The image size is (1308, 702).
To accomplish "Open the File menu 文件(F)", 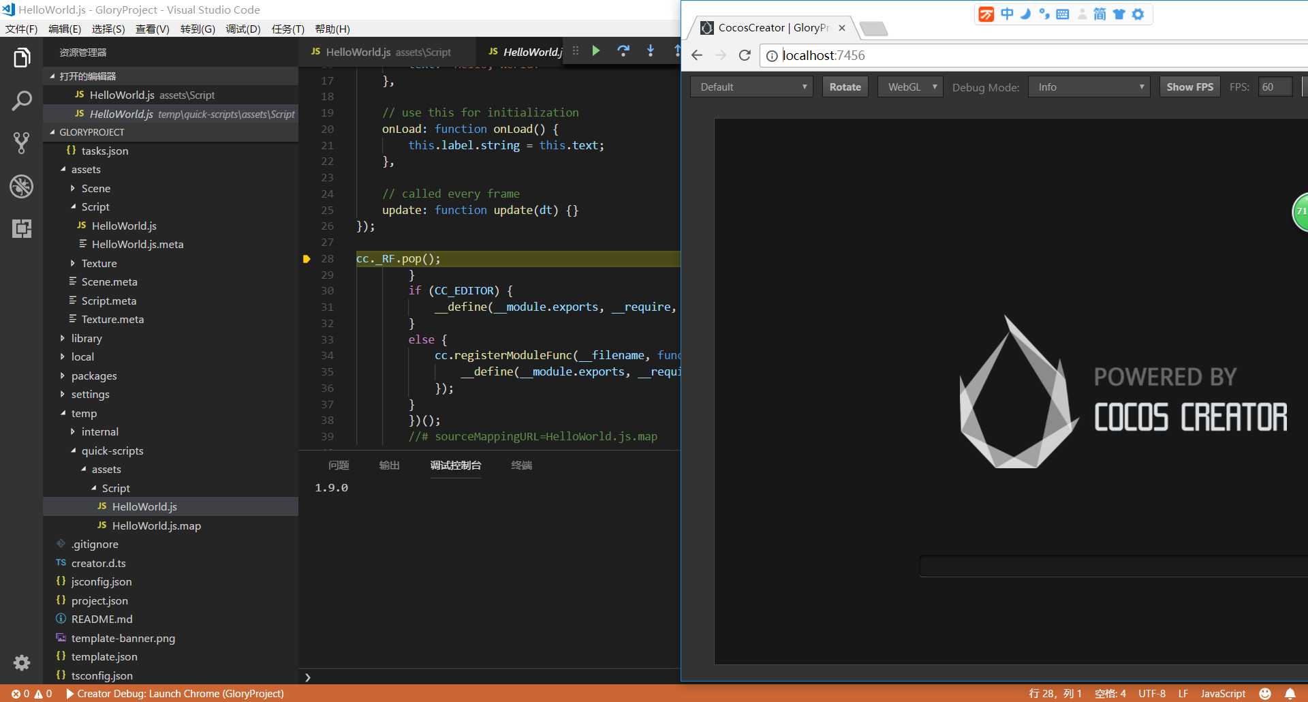I will (22, 29).
